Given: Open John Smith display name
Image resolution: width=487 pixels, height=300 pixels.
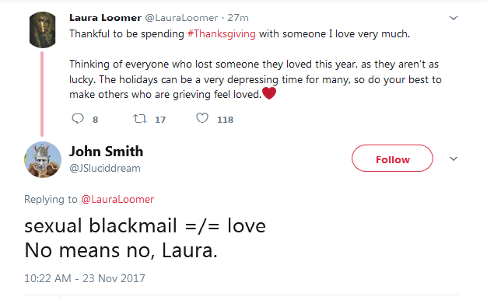Looking at the screenshot, I should pos(107,152).
